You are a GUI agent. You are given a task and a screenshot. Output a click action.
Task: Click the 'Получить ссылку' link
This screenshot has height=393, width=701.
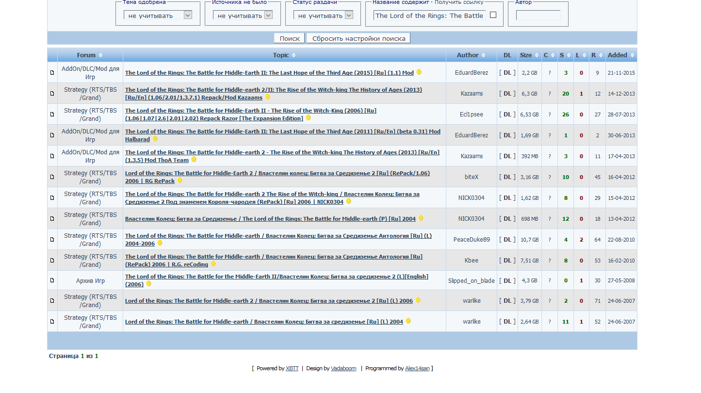coord(459,2)
